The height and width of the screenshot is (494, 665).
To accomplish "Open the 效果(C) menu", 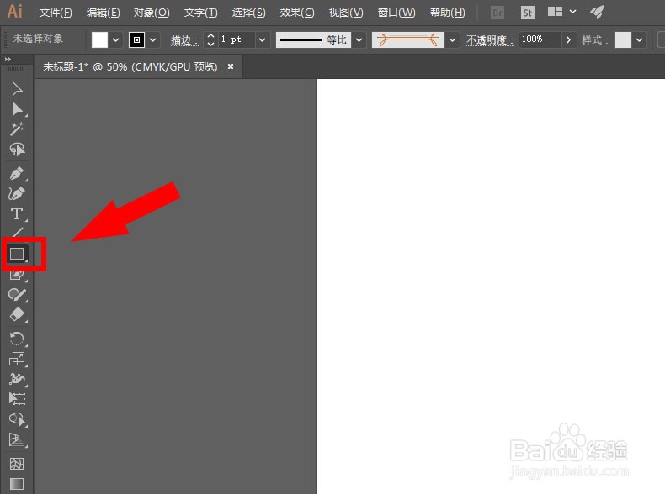I will click(297, 13).
